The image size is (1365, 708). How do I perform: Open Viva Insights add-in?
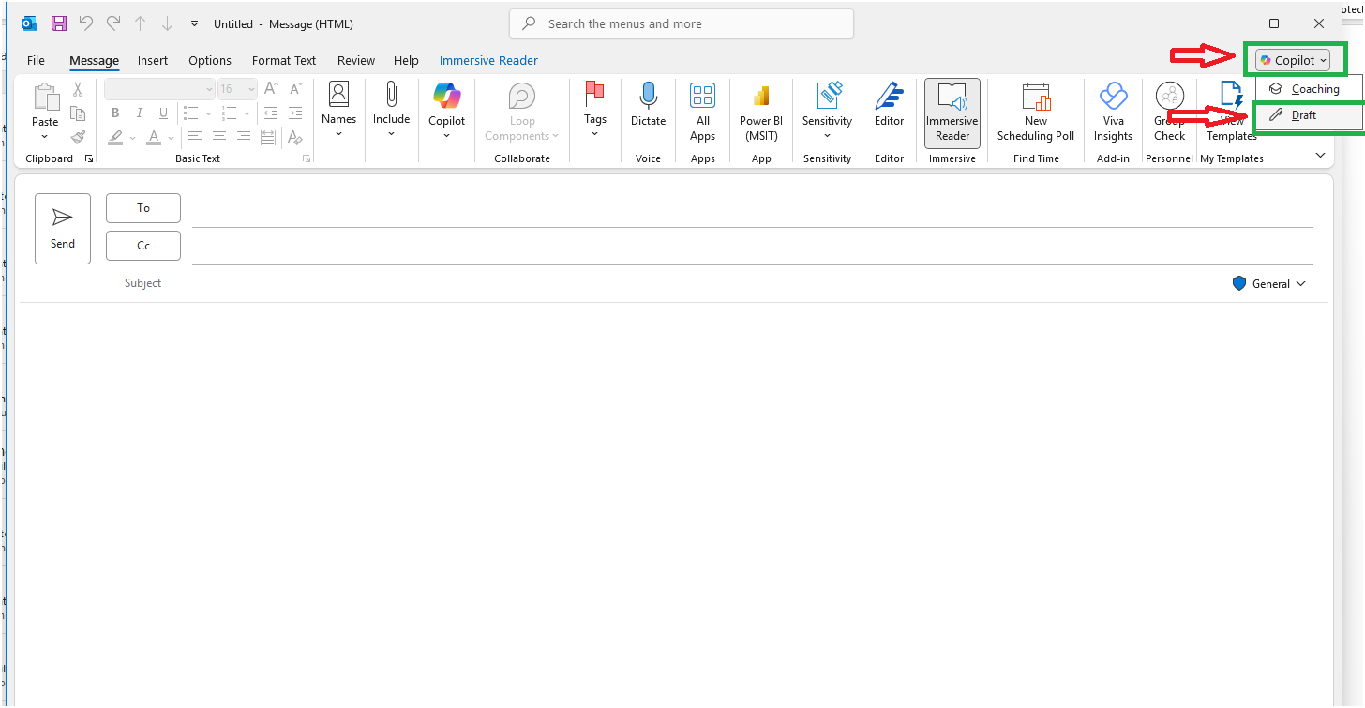1113,112
